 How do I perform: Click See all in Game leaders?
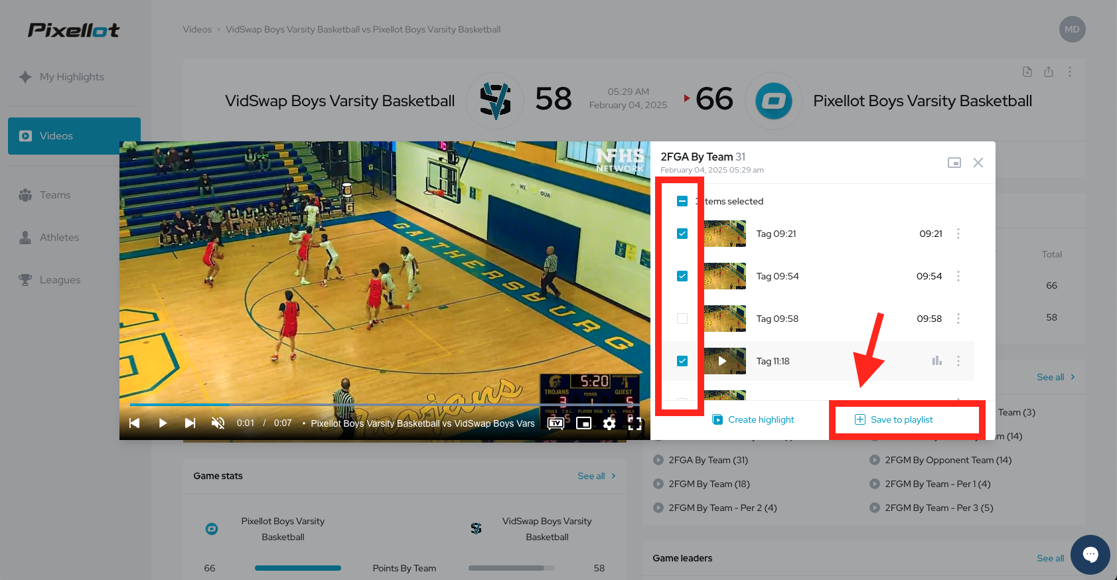click(x=1051, y=558)
